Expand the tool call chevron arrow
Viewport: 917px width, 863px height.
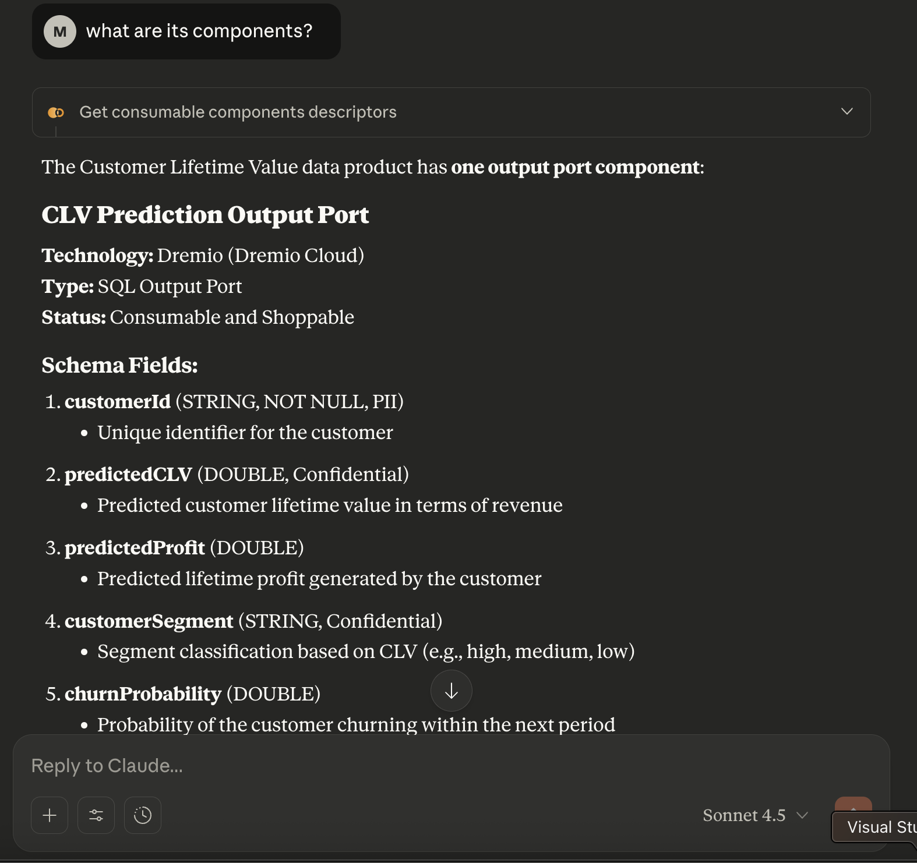(847, 111)
